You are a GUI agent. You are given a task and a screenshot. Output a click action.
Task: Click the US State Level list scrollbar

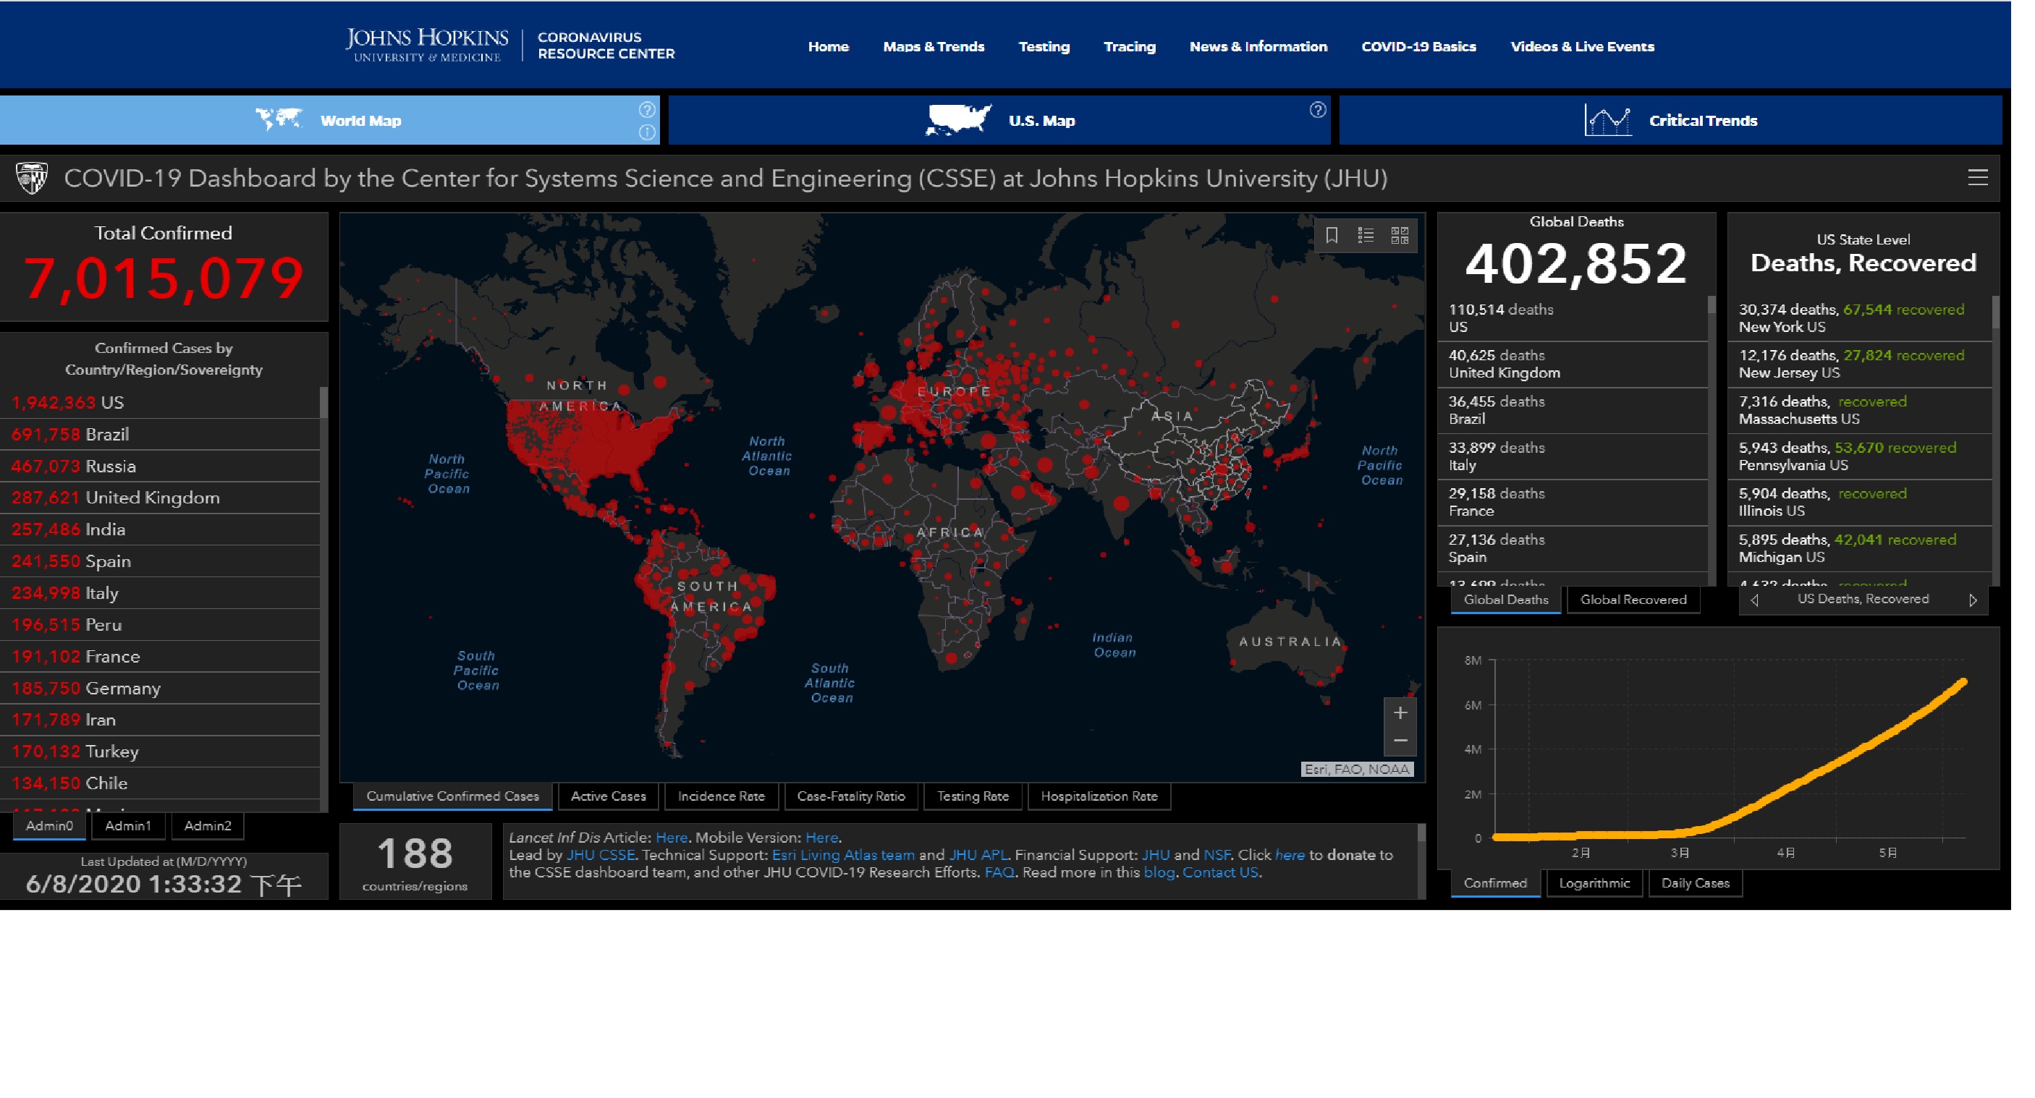pos(1995,312)
